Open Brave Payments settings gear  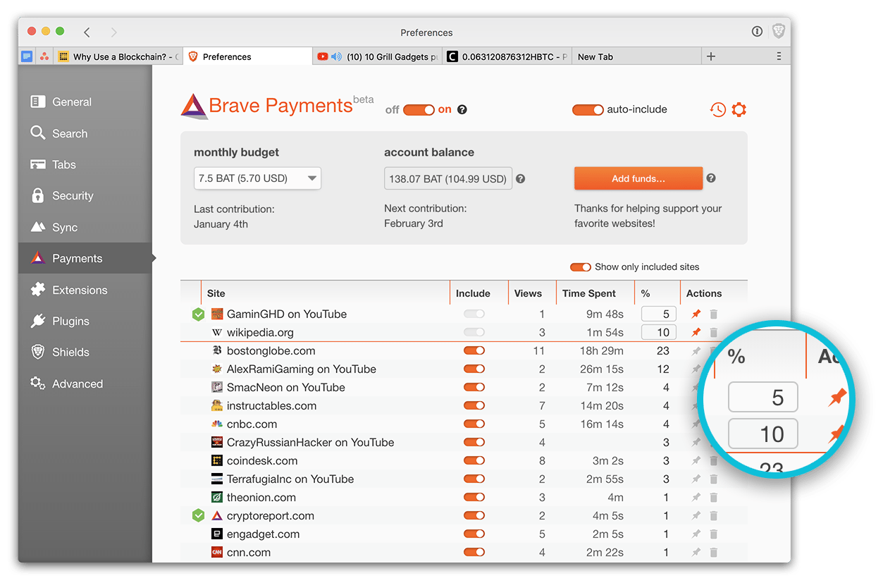[739, 109]
